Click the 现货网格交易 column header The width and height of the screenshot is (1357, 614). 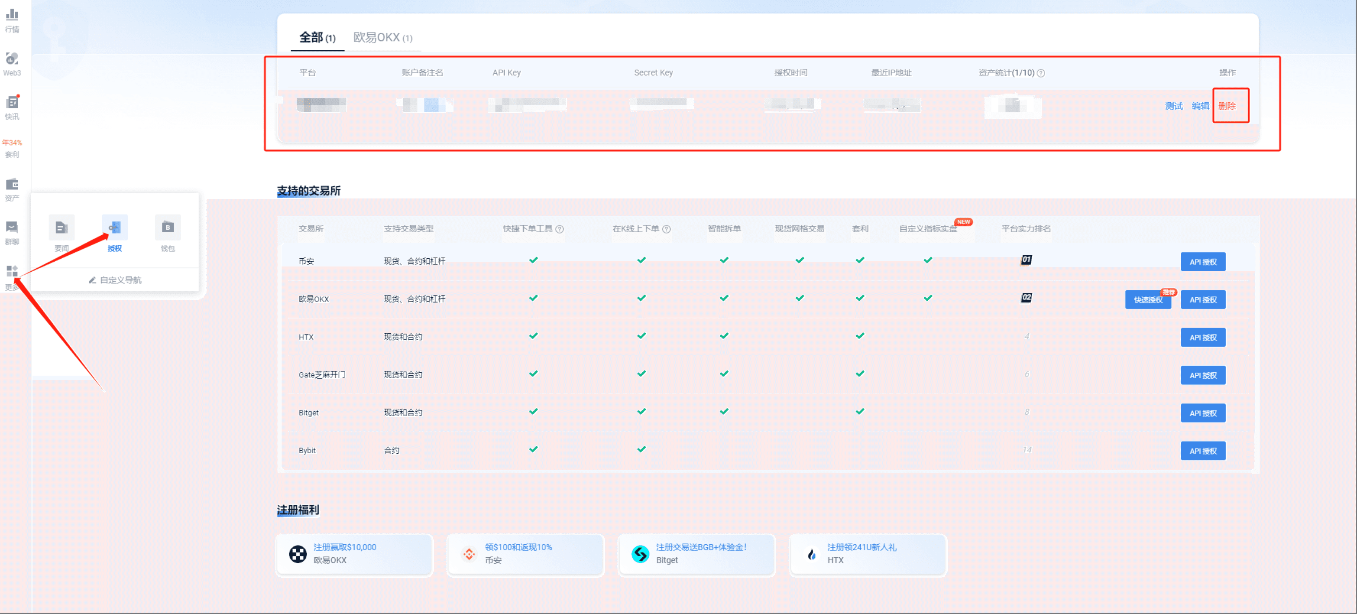(800, 229)
